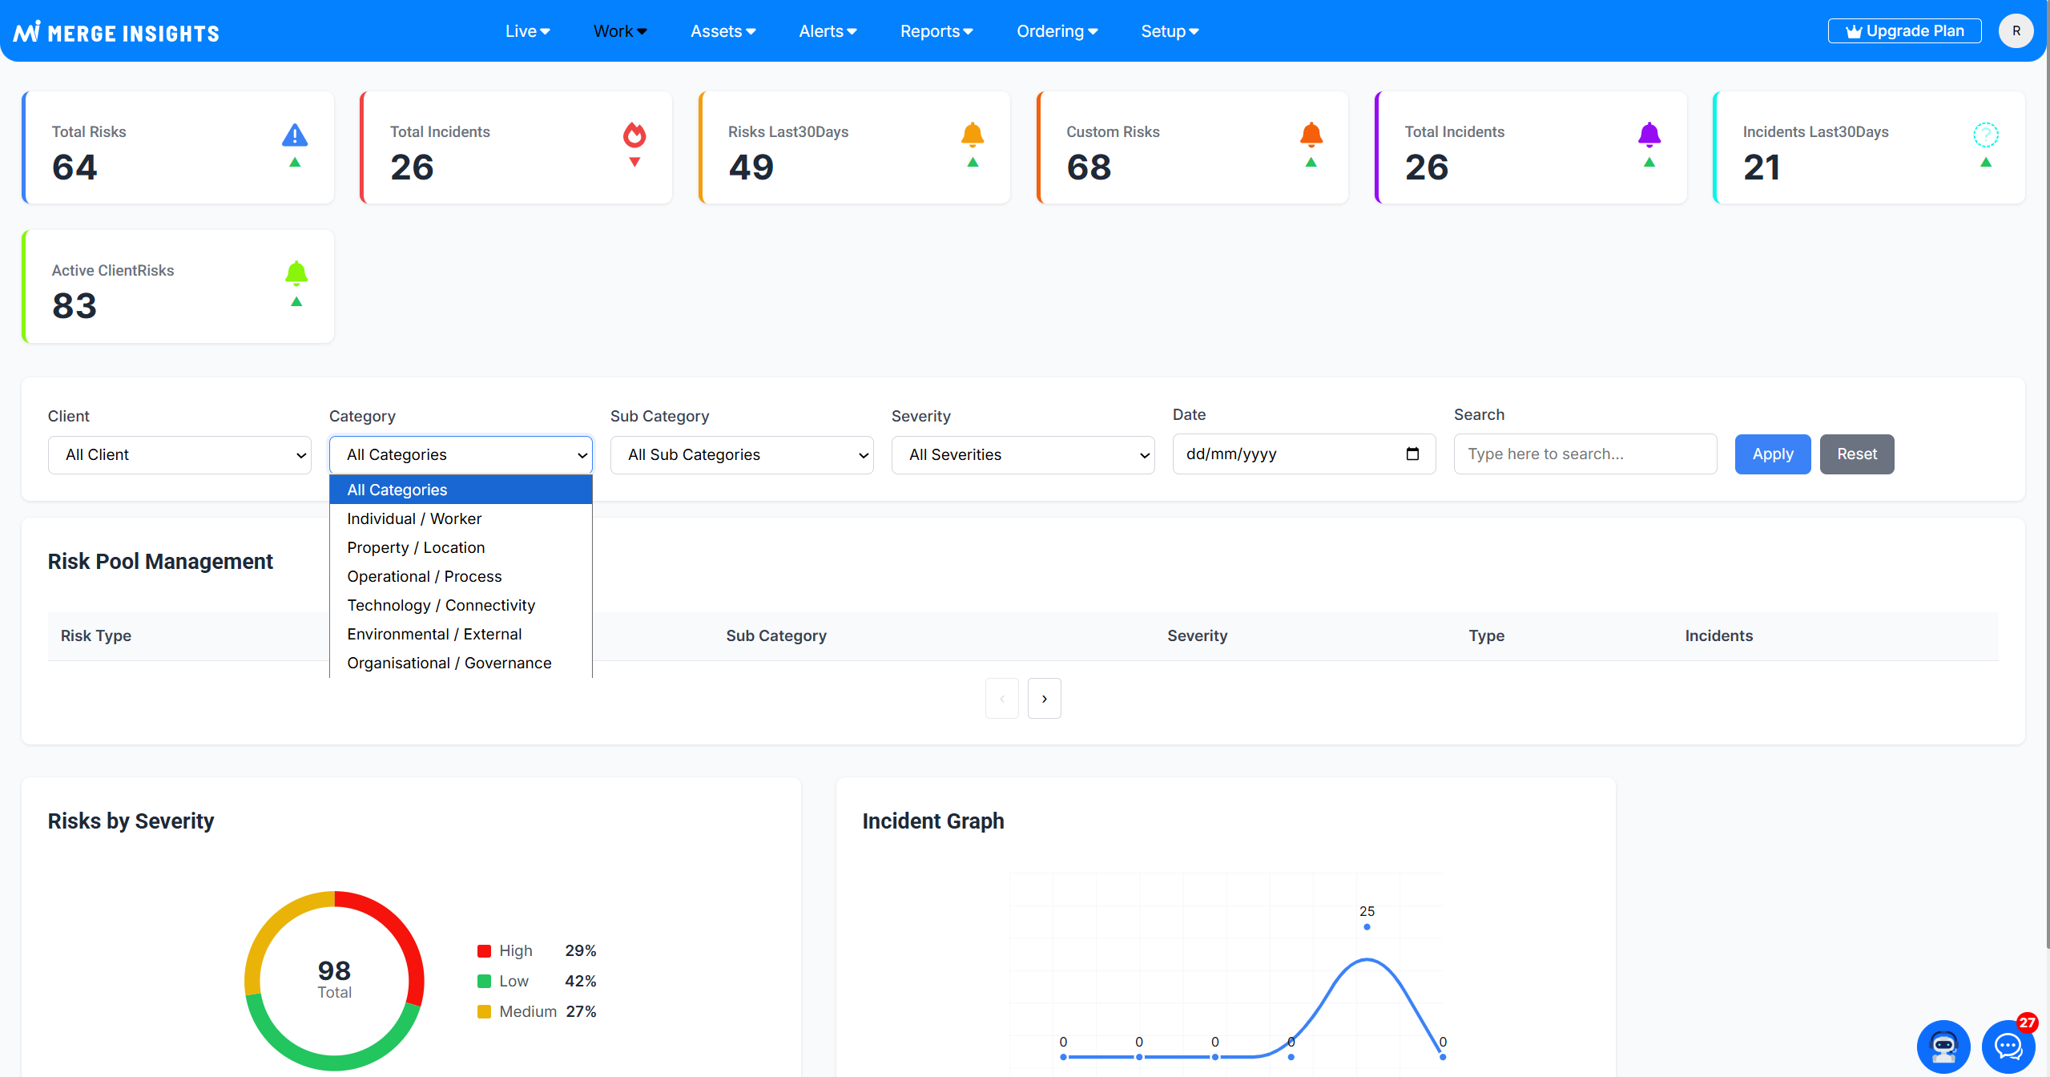Open the chat messages bubble with badge

point(2008,1046)
